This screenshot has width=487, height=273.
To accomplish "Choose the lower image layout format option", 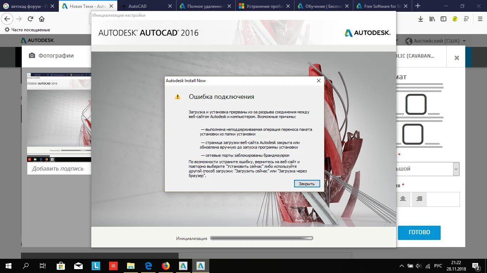I will coord(413,134).
